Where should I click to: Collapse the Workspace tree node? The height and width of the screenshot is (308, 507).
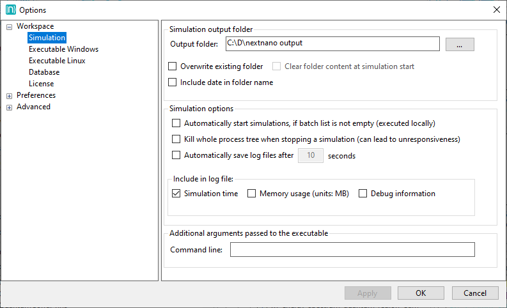click(x=10, y=27)
